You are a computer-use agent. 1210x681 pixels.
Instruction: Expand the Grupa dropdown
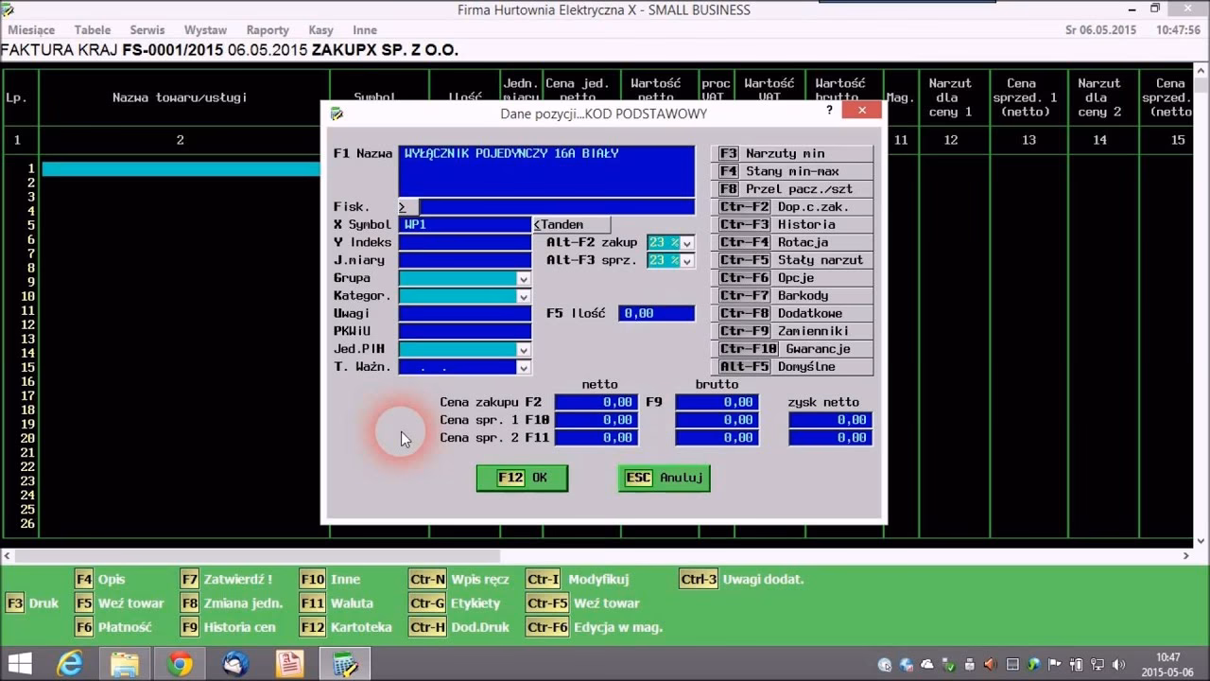(x=523, y=278)
